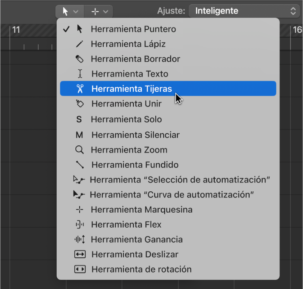The height and width of the screenshot is (289, 303).
Task: Choose the Herramienta Zoom magnifier icon
Action: pyautogui.click(x=80, y=150)
